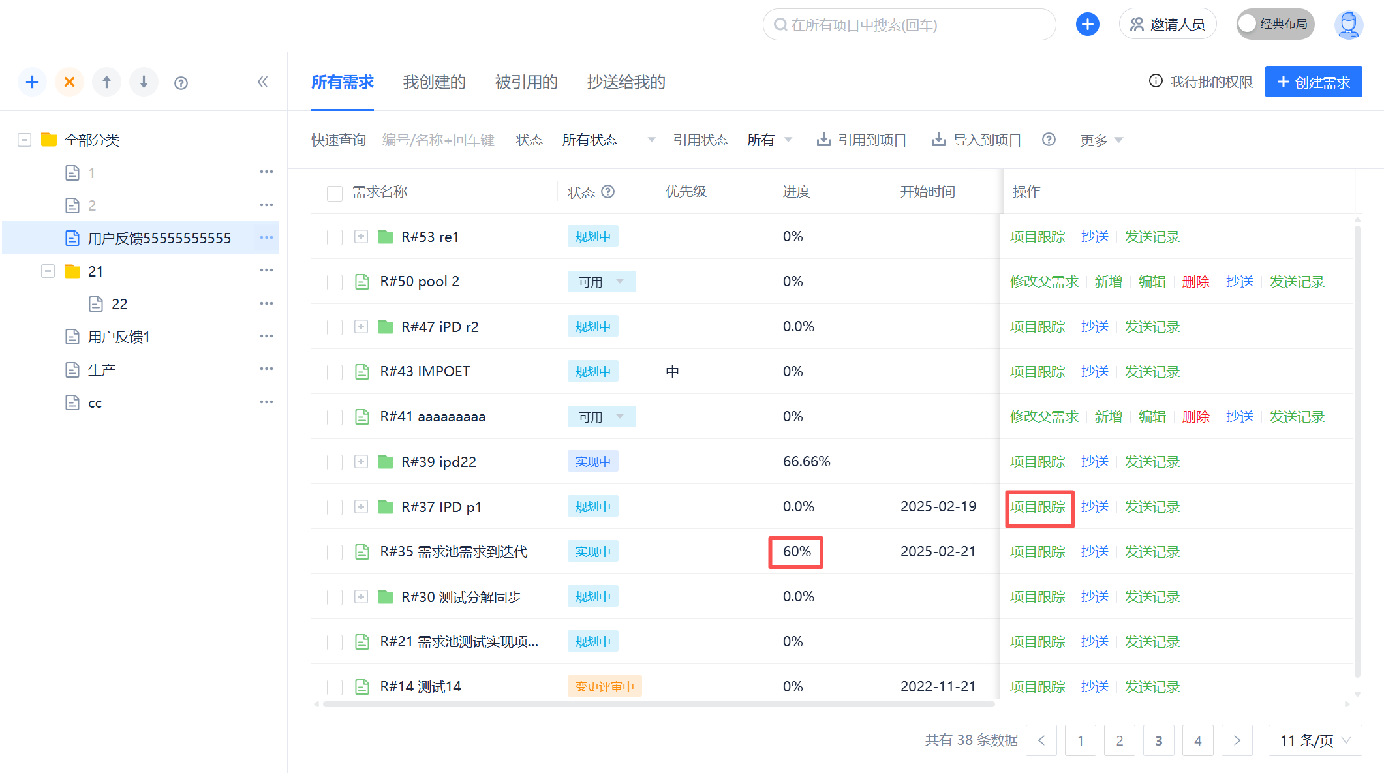Toggle the 经典布局 layout switch
This screenshot has height=773, width=1384.
pyautogui.click(x=1274, y=25)
